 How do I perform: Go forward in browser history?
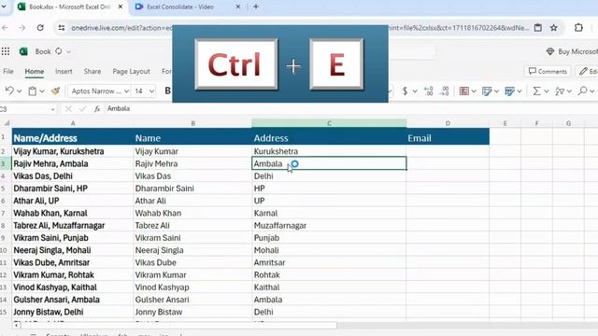coord(22,28)
